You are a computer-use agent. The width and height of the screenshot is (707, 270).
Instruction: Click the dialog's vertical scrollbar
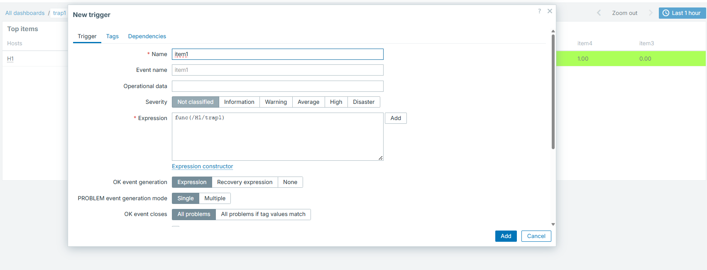[x=553, y=91]
